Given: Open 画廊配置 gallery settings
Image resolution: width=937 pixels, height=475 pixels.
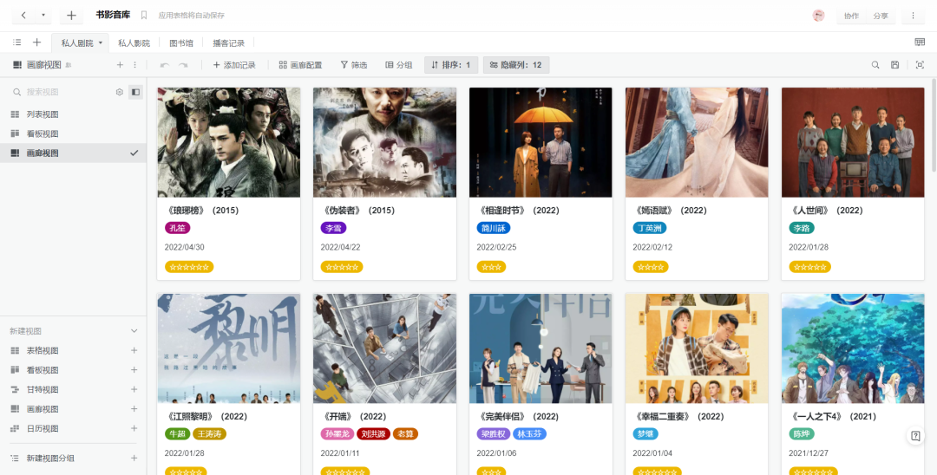Looking at the screenshot, I should coord(300,65).
